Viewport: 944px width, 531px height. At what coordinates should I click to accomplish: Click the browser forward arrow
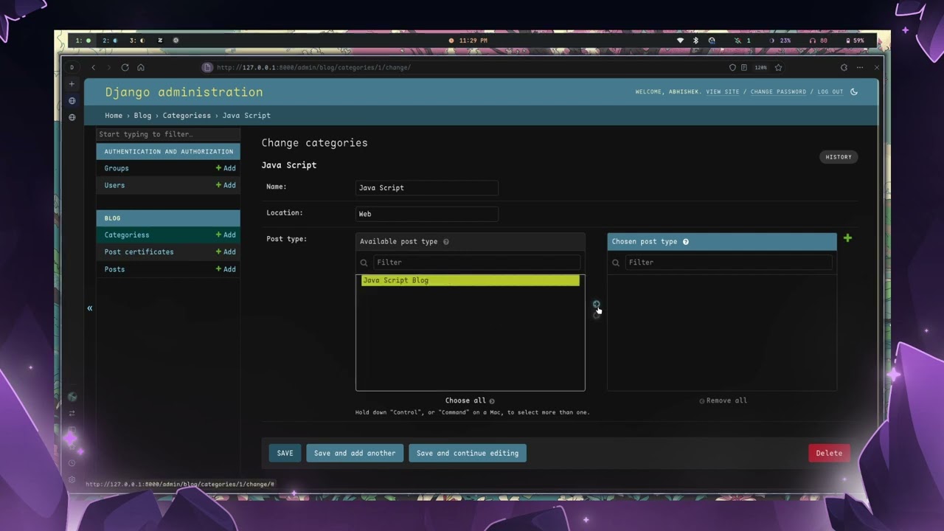[x=109, y=67]
